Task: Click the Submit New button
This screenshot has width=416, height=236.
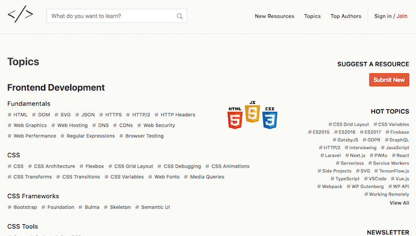Action: point(389,79)
